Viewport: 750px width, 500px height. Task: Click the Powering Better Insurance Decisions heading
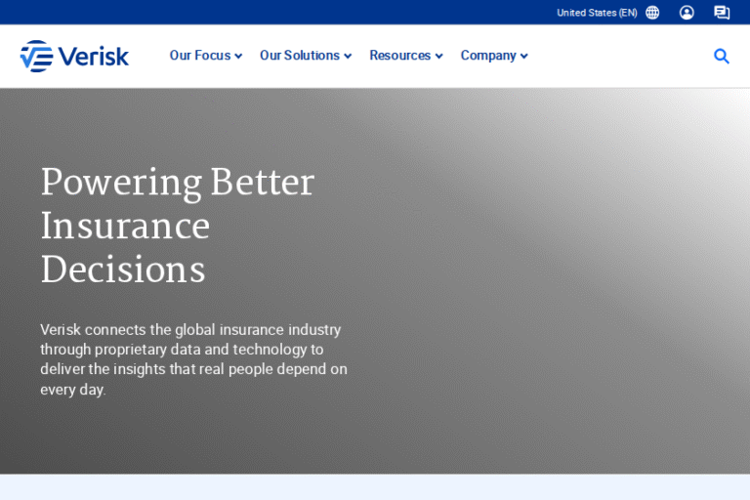tap(177, 226)
